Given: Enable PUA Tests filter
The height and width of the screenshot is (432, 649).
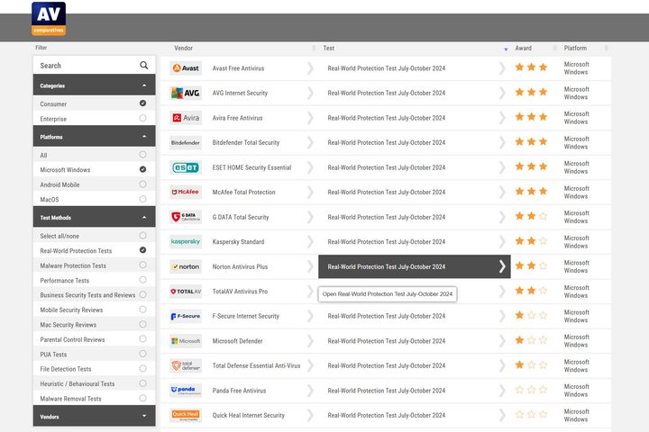Looking at the screenshot, I should 142,354.
